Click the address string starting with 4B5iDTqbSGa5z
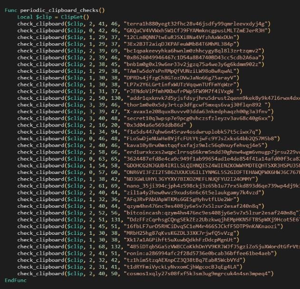The height and width of the screenshot is (289, 300). click(x=213, y=247)
